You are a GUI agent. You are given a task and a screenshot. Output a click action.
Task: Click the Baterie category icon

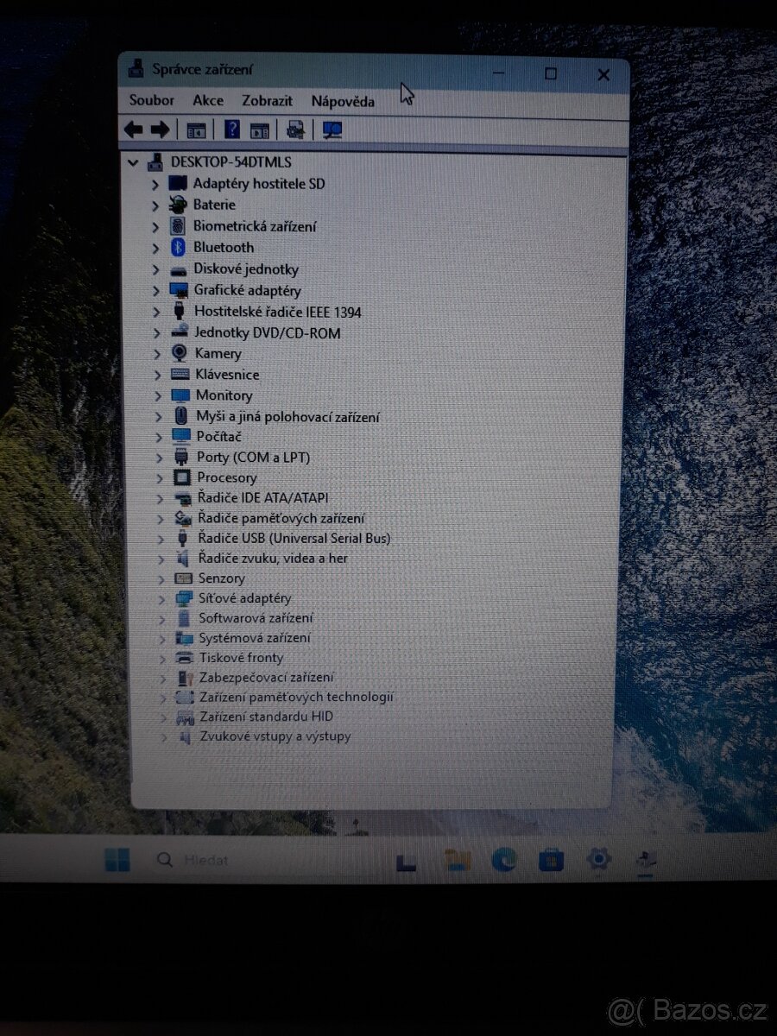pos(177,205)
